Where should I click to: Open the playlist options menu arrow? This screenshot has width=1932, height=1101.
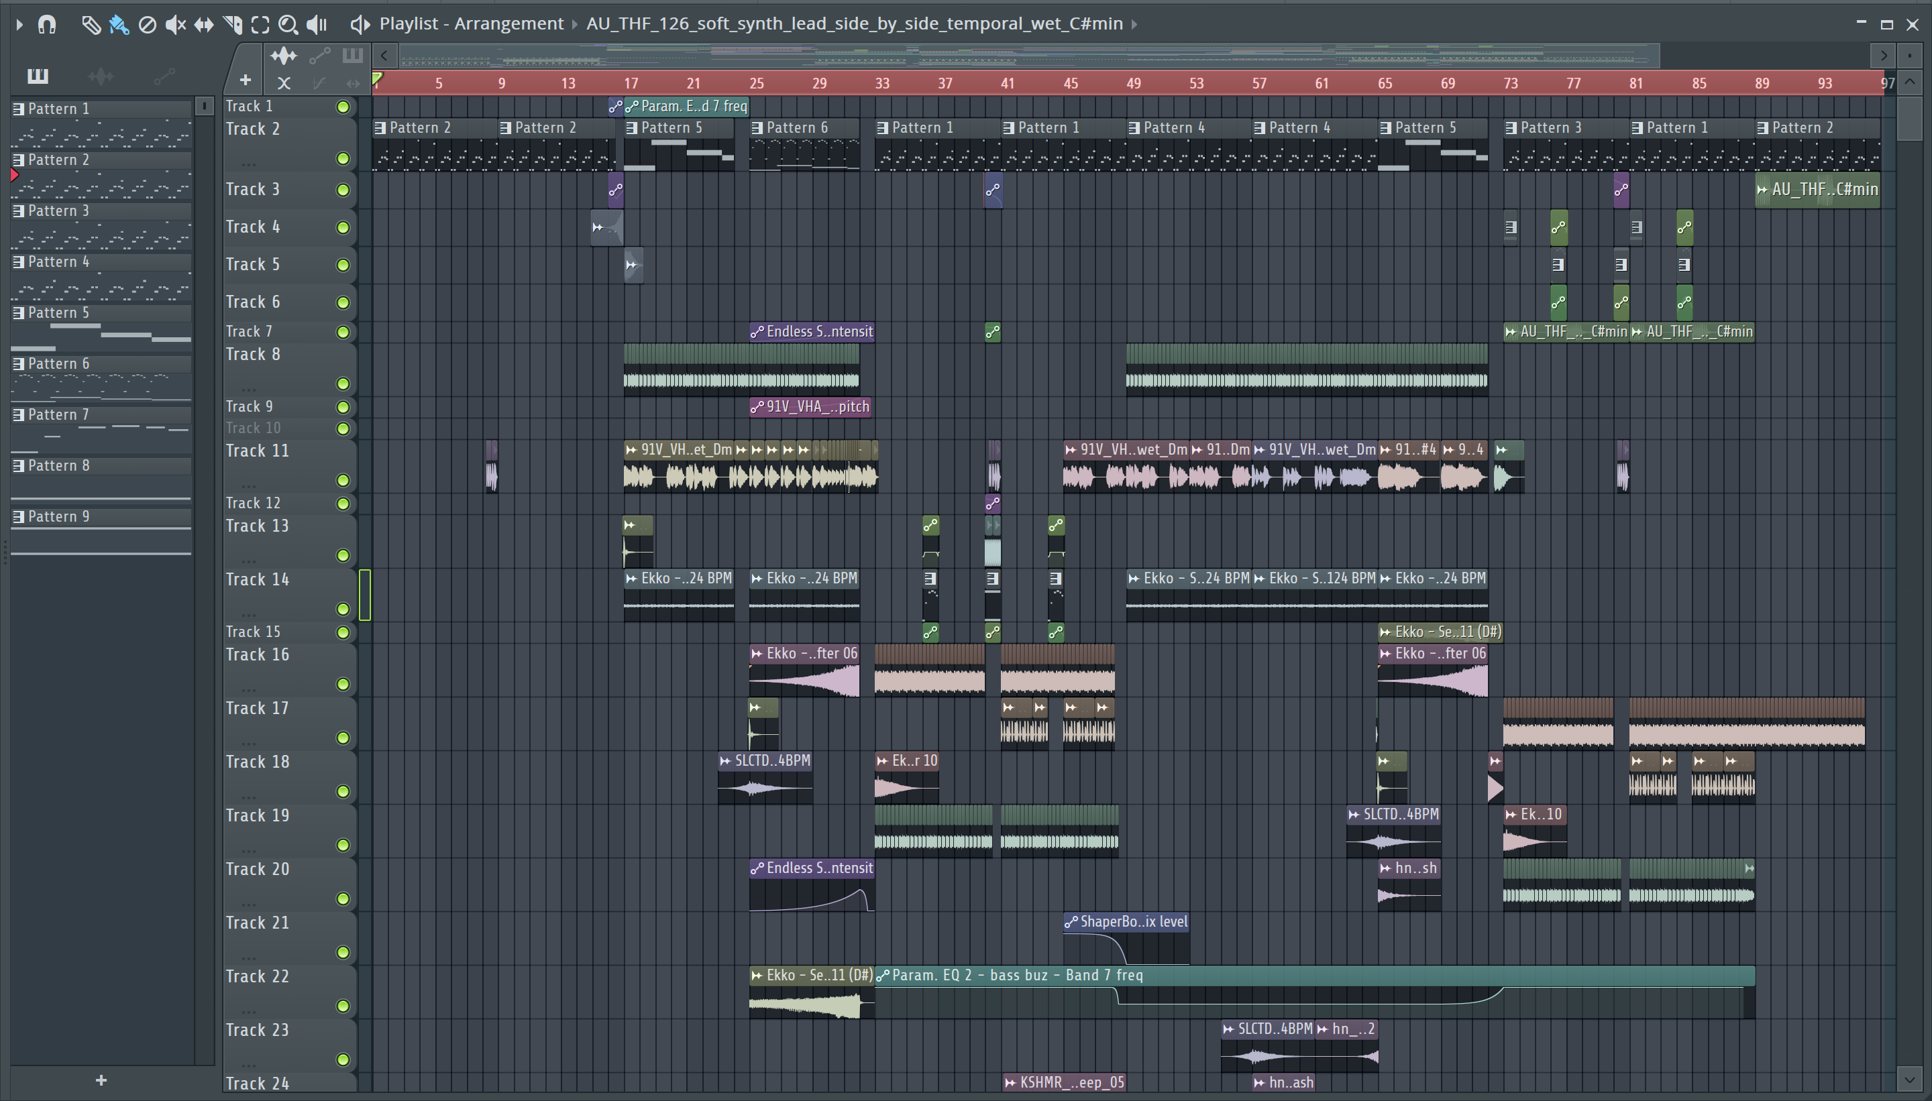point(19,25)
